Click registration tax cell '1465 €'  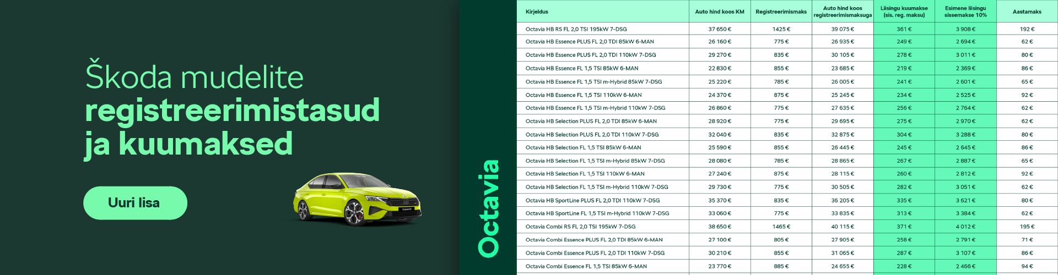781,227
